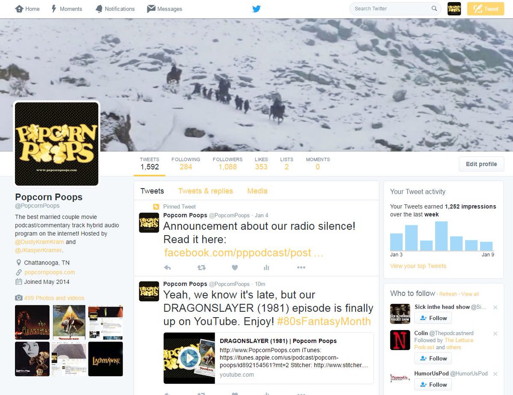The width and height of the screenshot is (513, 395).
Task: View the 1,088 Followers list
Action: click(x=227, y=163)
